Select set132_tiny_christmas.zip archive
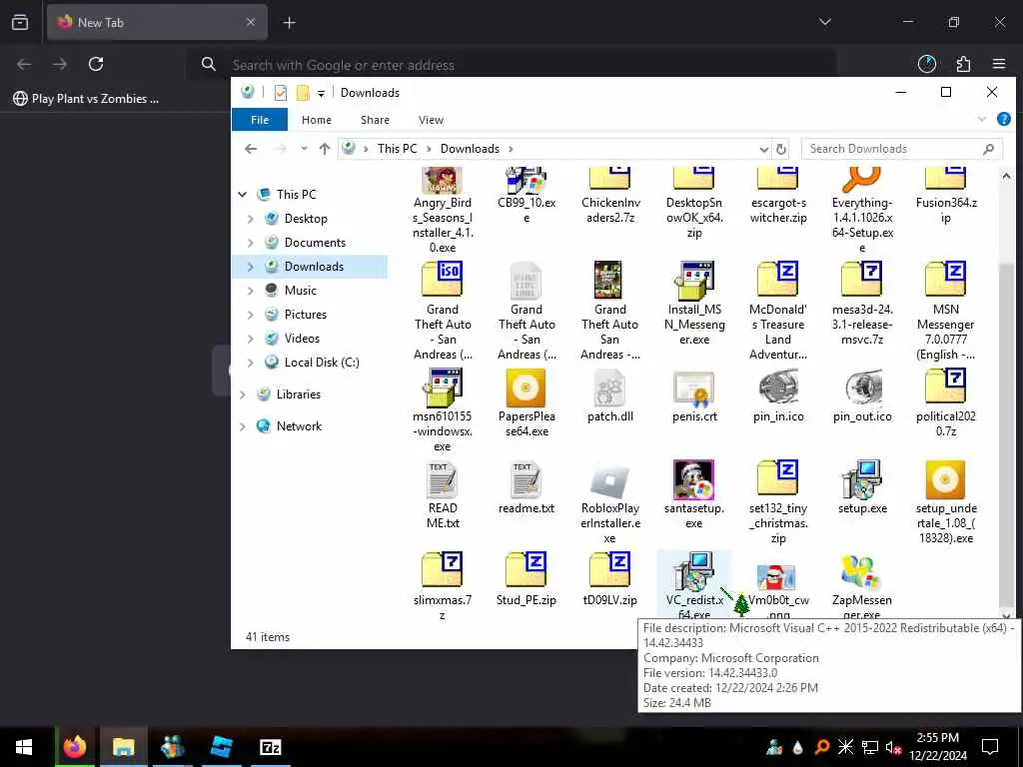The image size is (1023, 767). pyautogui.click(x=777, y=478)
